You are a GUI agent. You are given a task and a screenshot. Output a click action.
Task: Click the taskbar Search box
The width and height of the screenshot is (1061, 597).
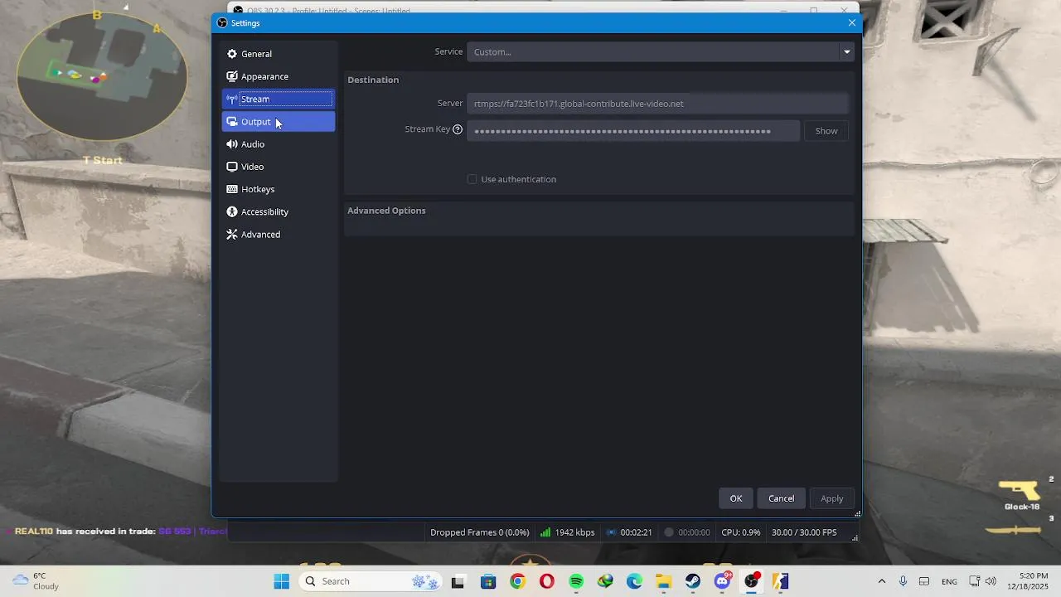[371, 581]
